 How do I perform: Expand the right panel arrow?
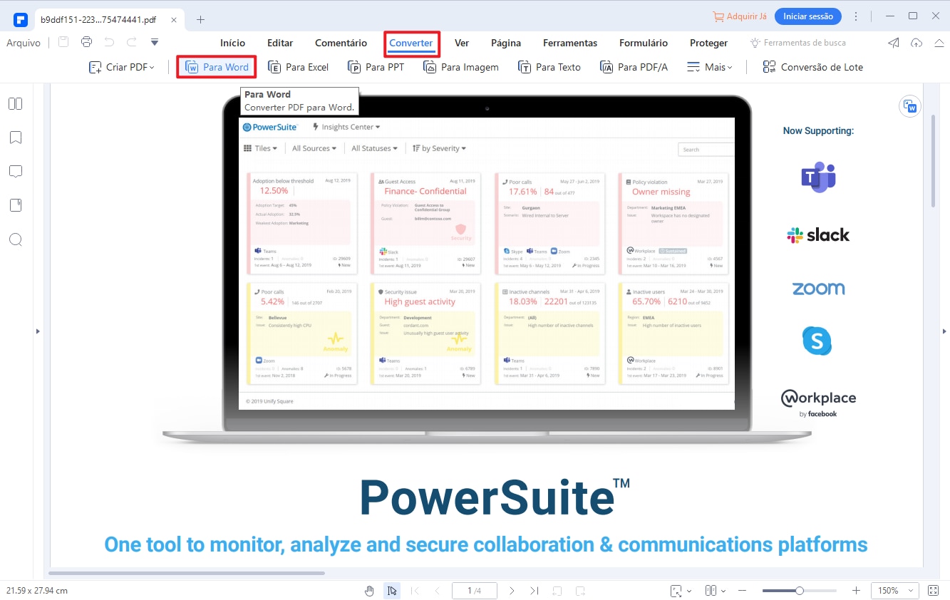coord(945,331)
